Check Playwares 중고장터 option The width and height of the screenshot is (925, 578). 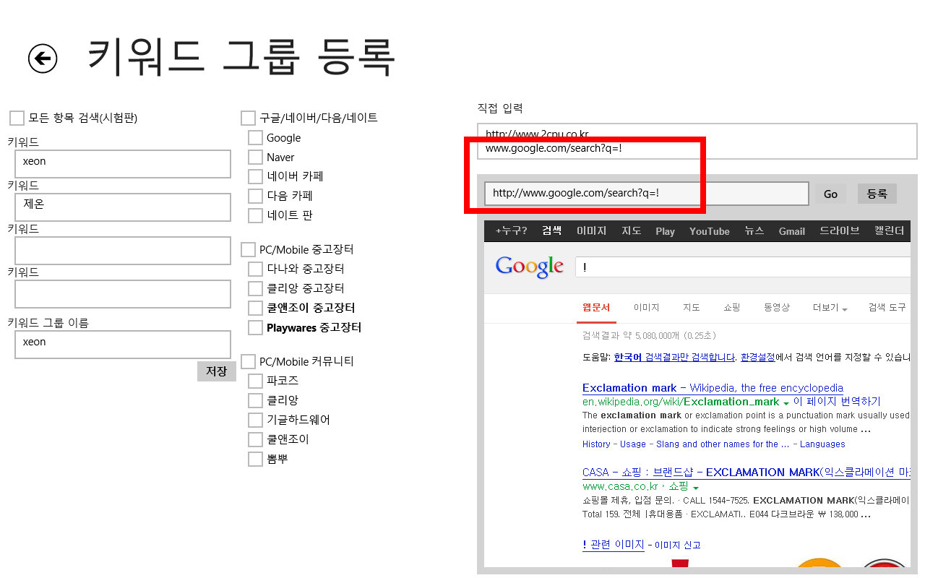255,327
